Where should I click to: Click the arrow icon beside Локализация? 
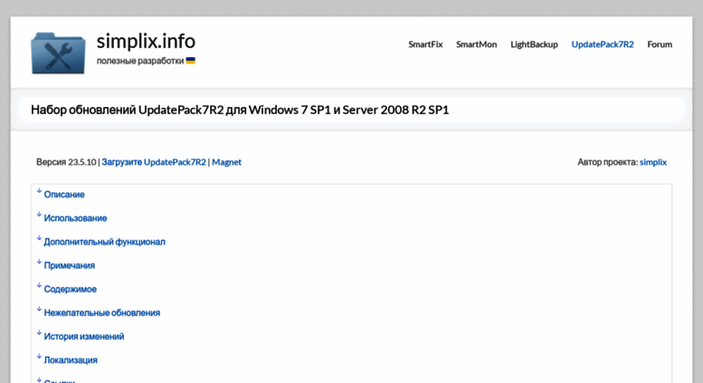39,356
